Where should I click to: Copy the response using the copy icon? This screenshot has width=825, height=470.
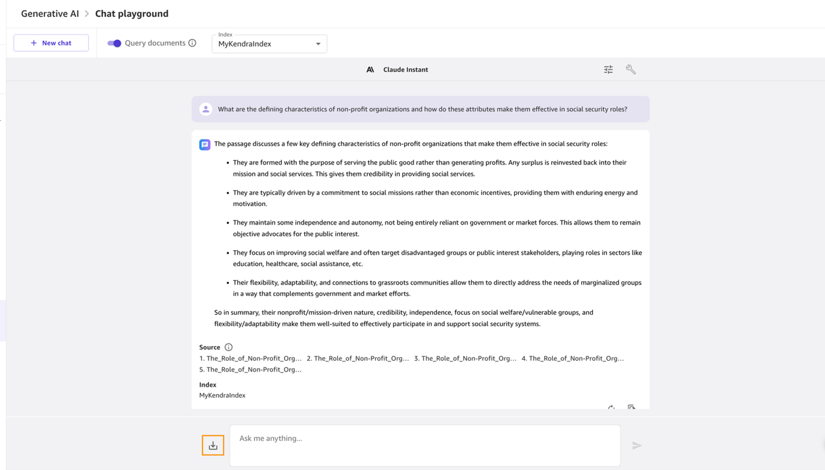[632, 407]
